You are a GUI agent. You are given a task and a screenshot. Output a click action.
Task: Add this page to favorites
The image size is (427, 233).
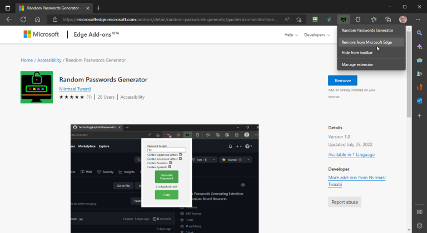click(299, 19)
